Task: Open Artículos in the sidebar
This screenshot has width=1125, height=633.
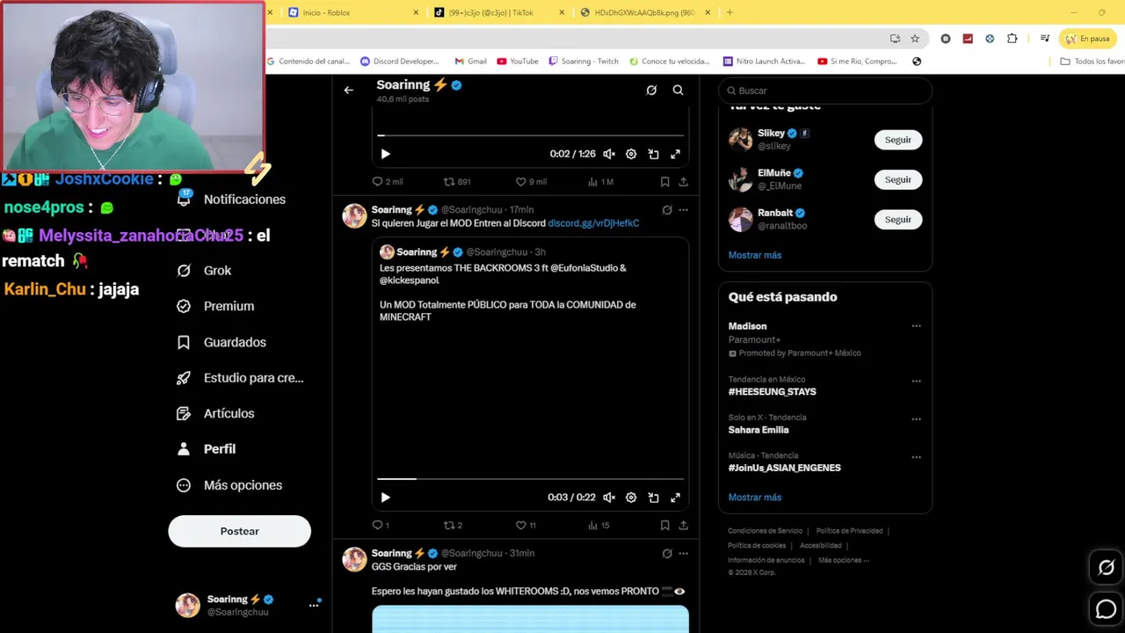Action: [215, 413]
